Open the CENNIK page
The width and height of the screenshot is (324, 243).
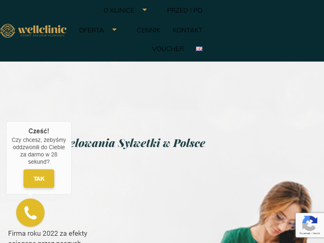point(149,30)
